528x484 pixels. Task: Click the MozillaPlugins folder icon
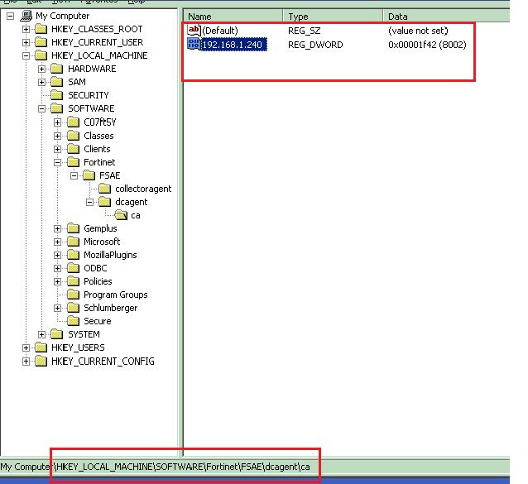coord(73,255)
